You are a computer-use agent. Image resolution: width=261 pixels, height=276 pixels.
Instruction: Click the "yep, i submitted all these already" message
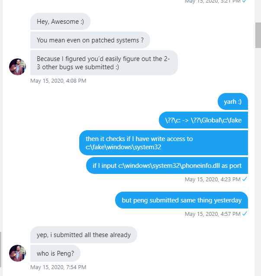tap(84, 235)
